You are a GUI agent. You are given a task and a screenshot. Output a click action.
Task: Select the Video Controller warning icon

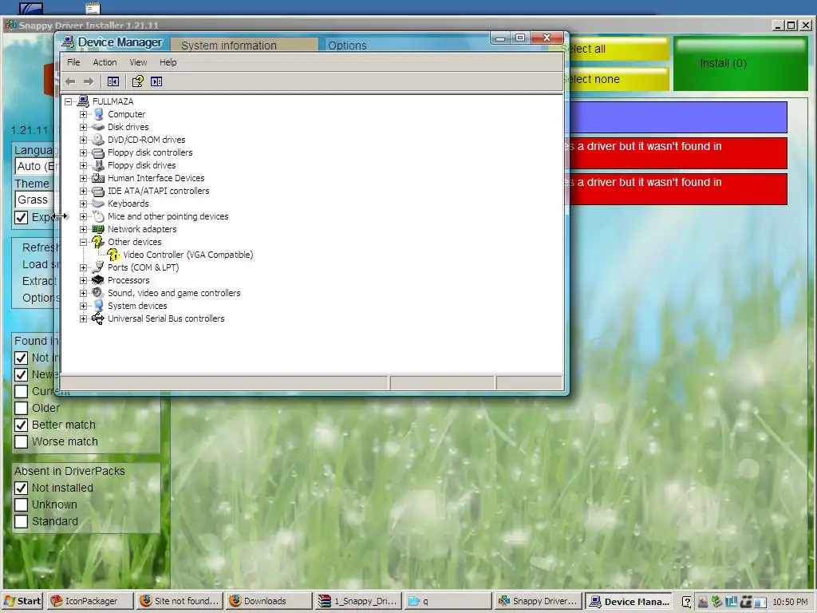click(113, 255)
